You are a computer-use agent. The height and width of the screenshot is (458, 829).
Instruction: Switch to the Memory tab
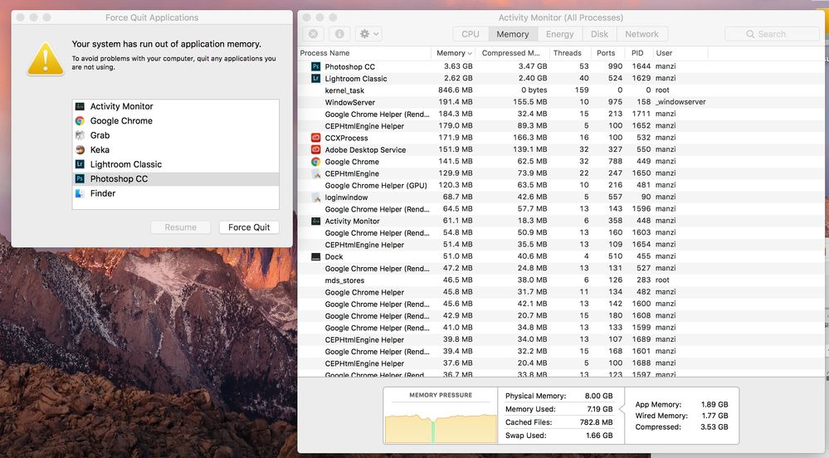tap(512, 34)
